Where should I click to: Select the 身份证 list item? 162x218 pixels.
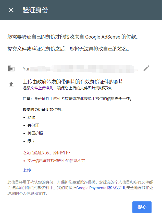pos(33,125)
